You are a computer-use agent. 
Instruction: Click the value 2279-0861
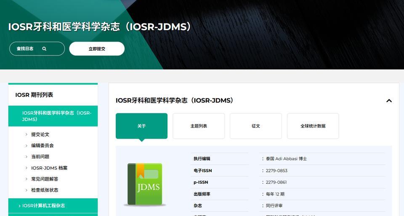pos(276,182)
